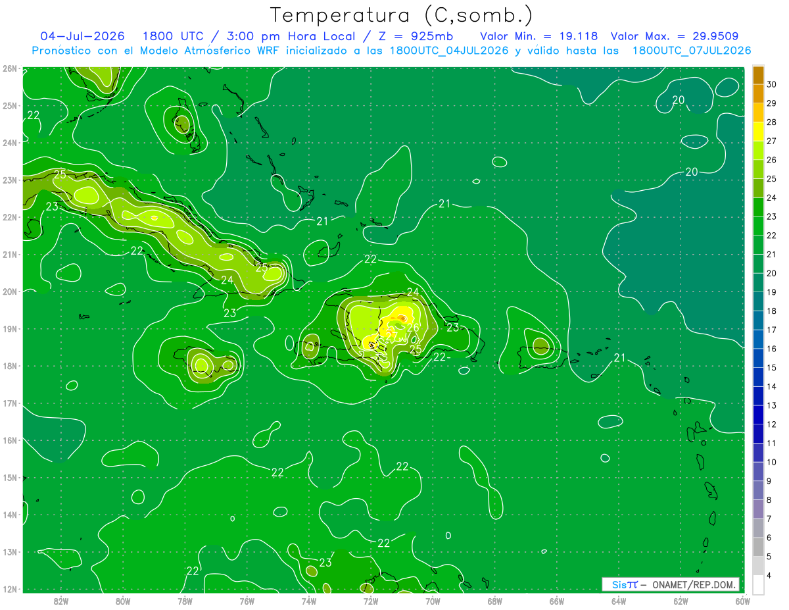Click the contour label "26" over Hispaniola
The width and height of the screenshot is (789, 610).
tap(413, 328)
